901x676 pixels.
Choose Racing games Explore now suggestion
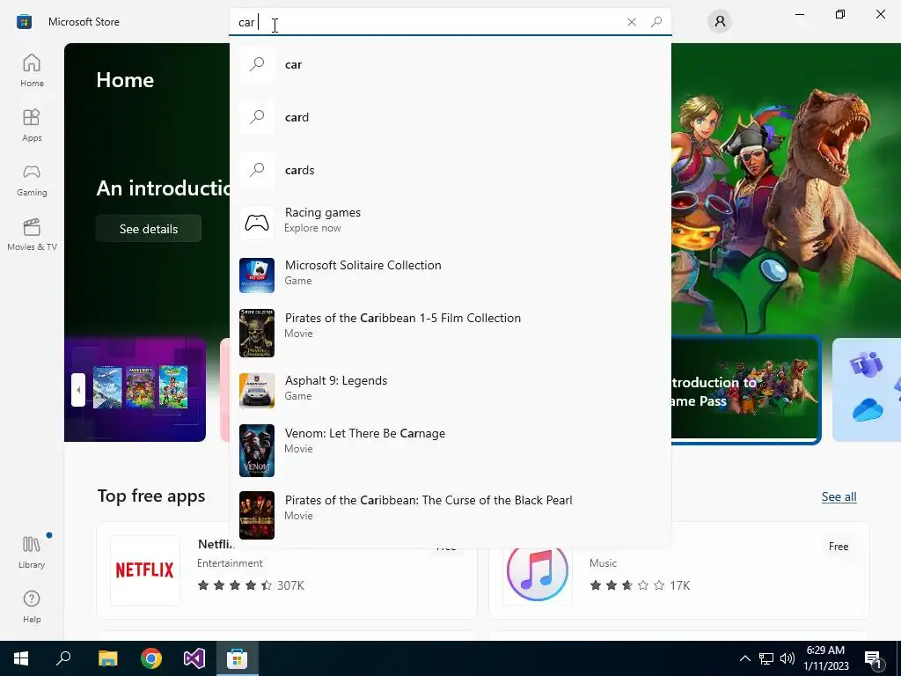(x=450, y=221)
